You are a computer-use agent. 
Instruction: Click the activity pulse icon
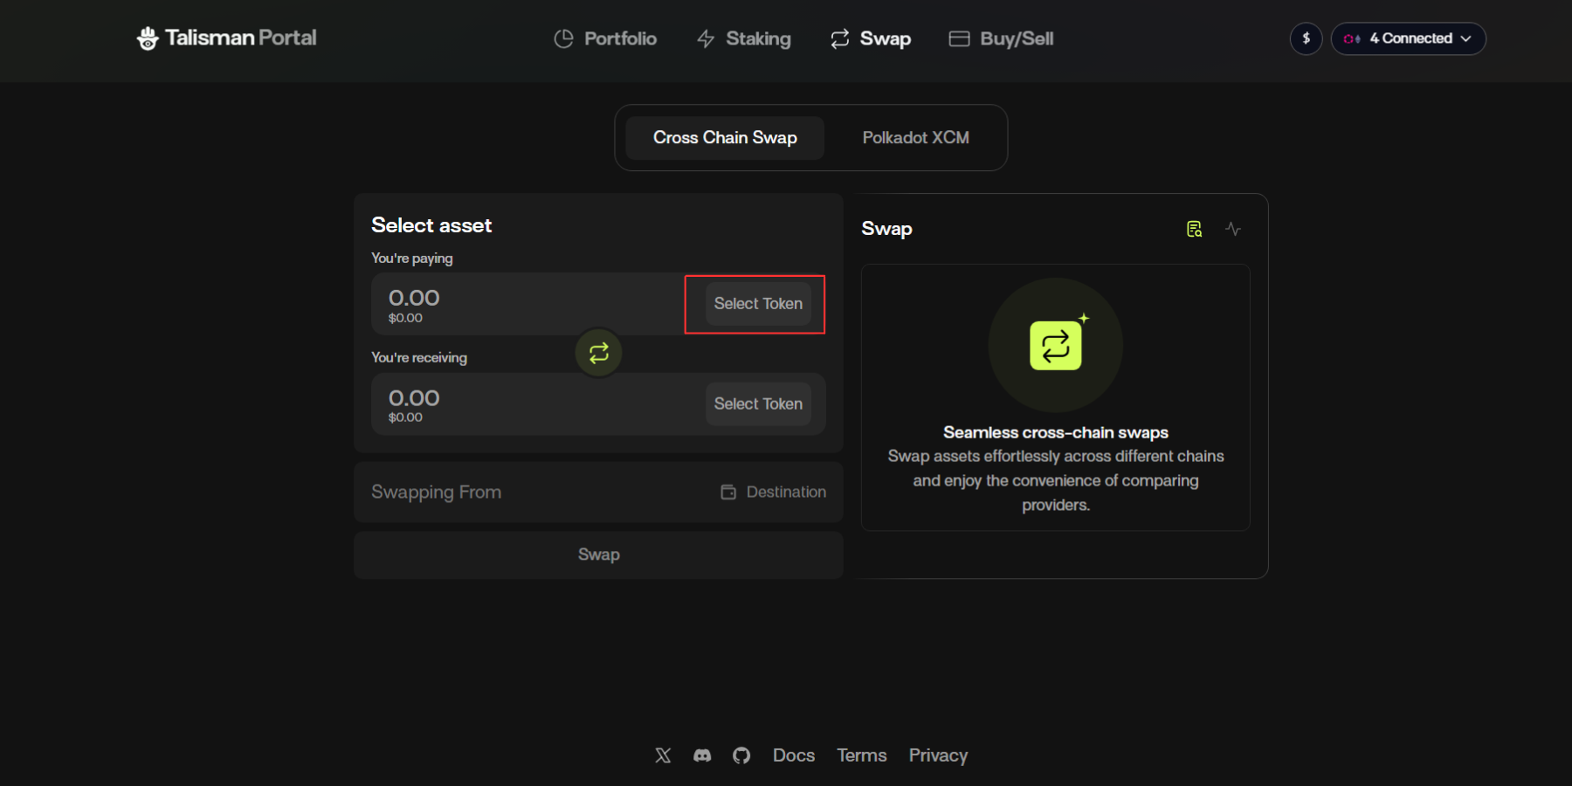[x=1233, y=229]
